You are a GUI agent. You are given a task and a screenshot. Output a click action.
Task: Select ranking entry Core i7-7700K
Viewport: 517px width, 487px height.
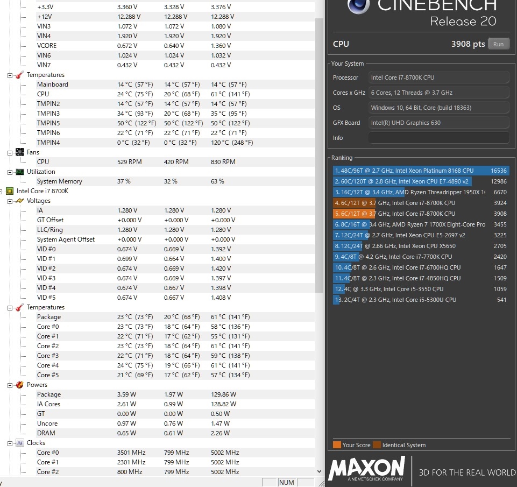click(x=421, y=257)
